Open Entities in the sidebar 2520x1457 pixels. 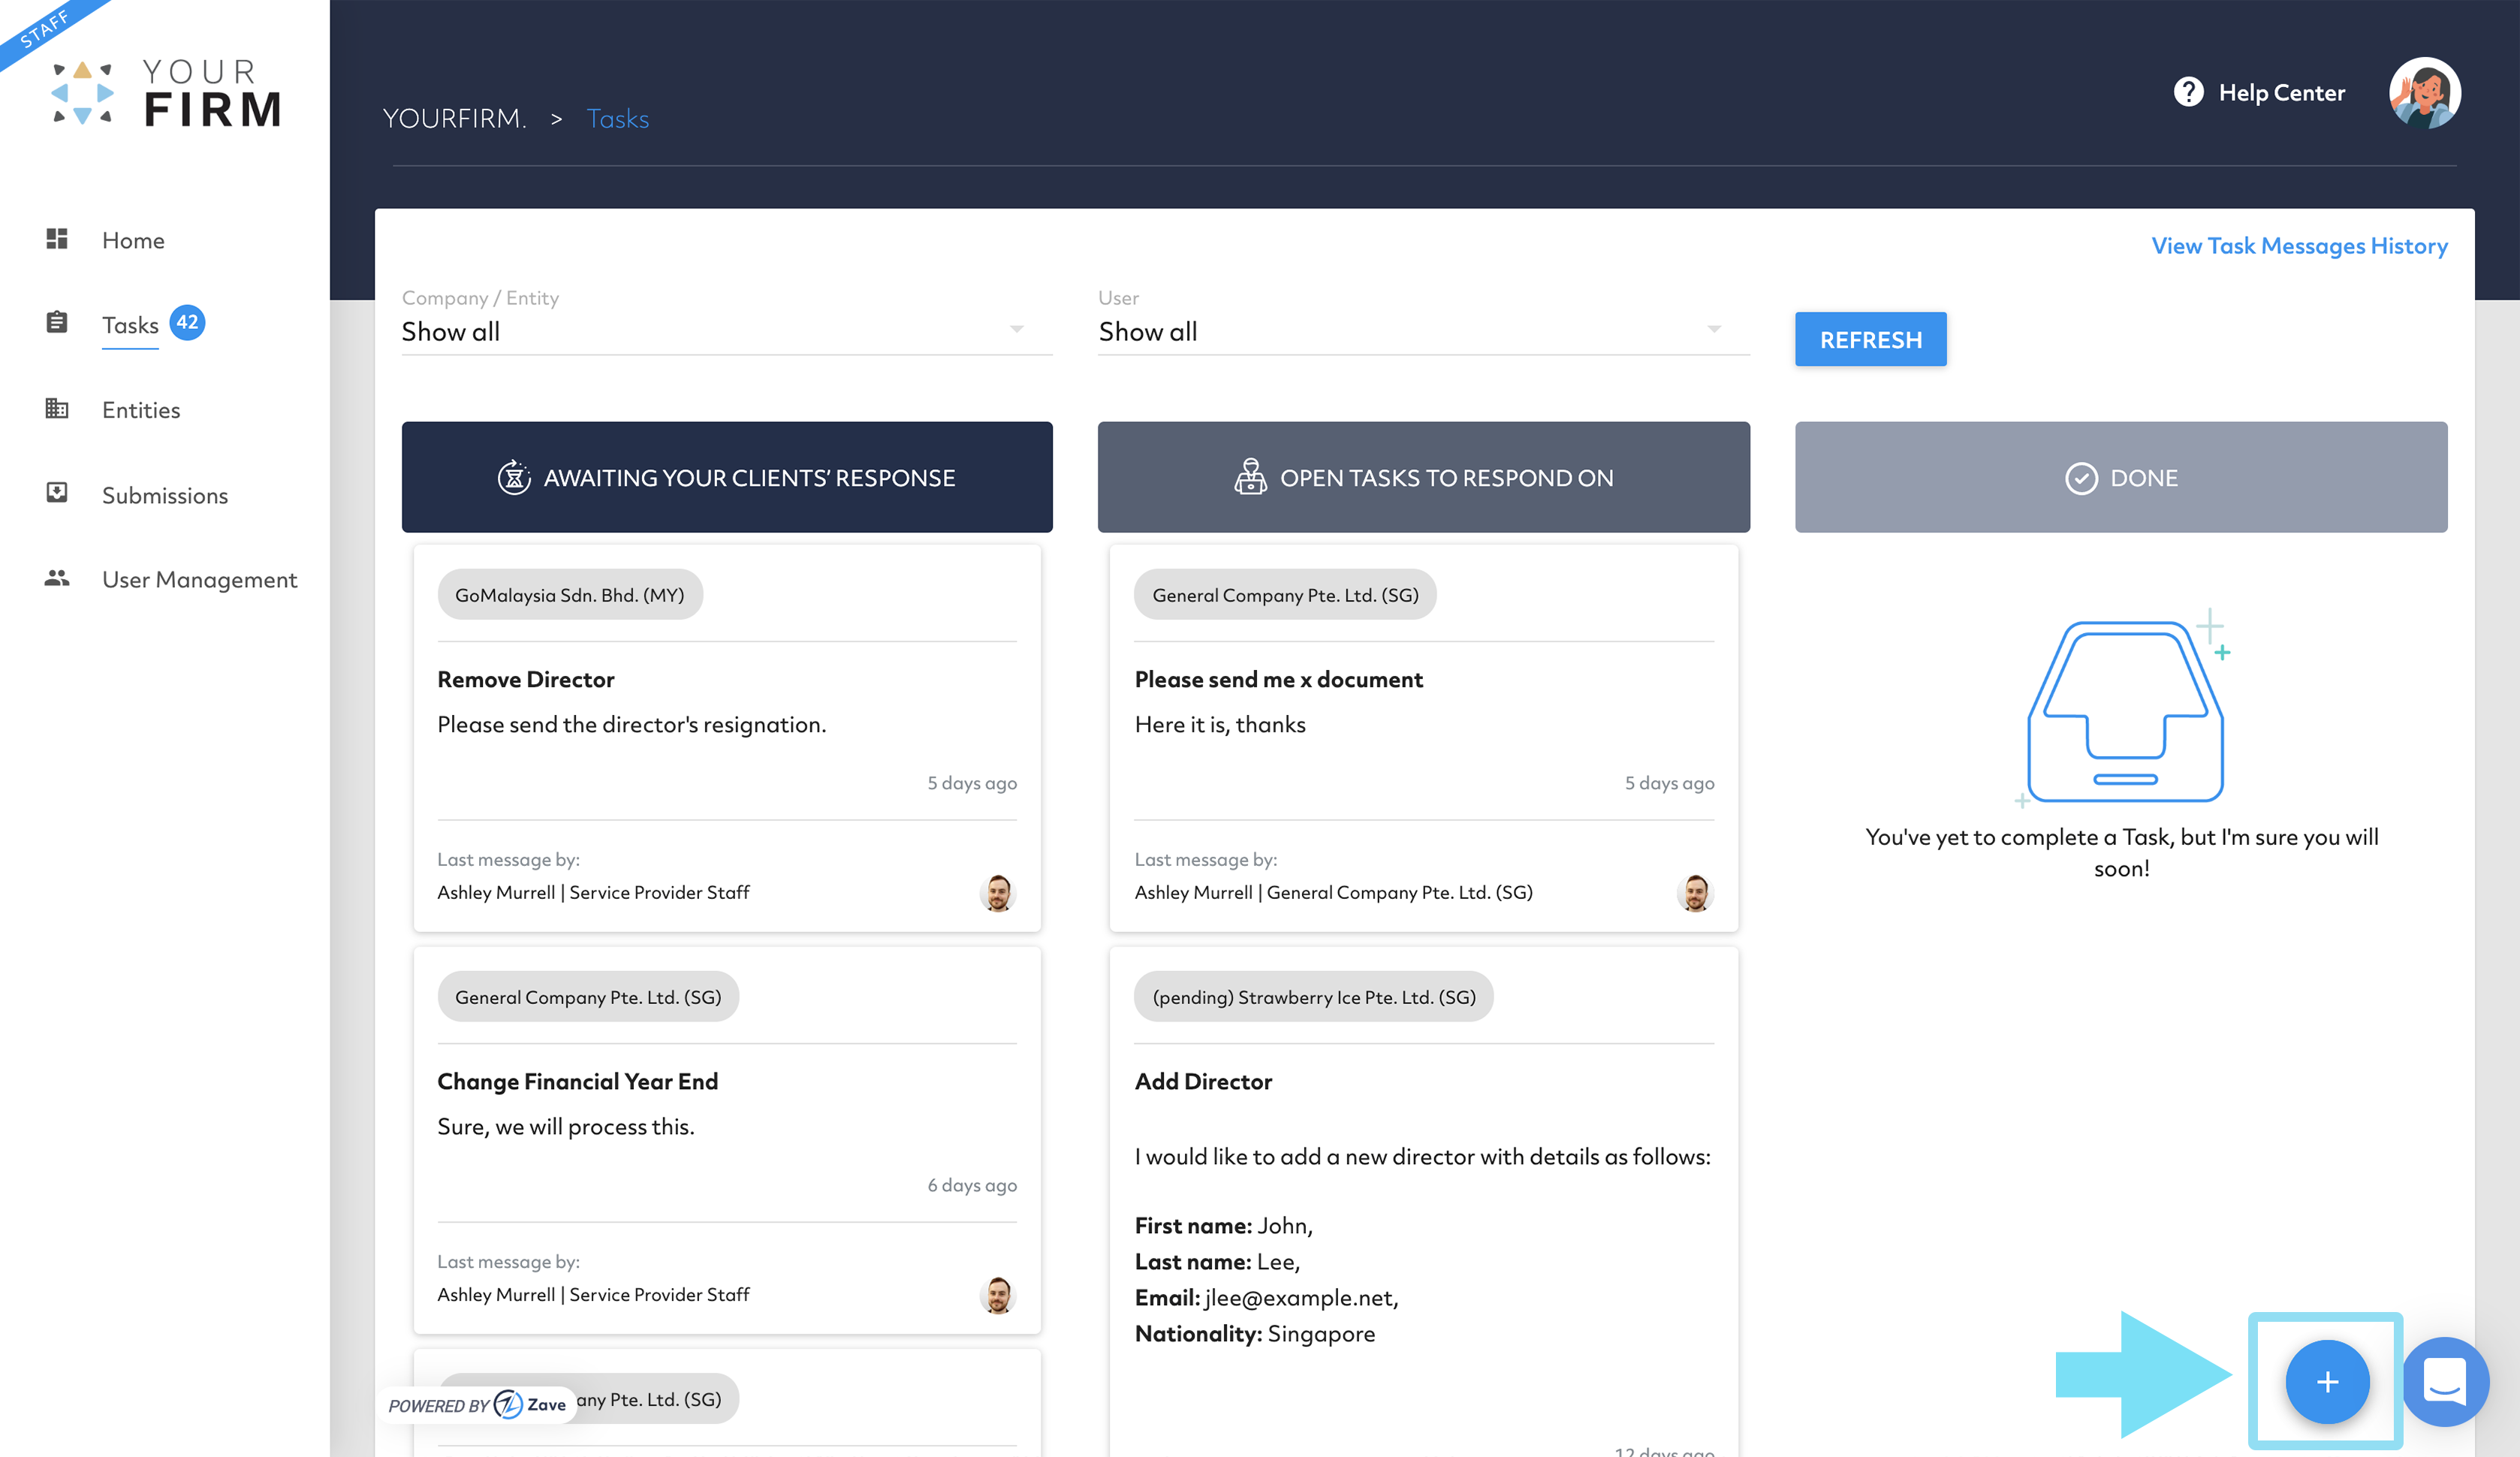click(141, 410)
